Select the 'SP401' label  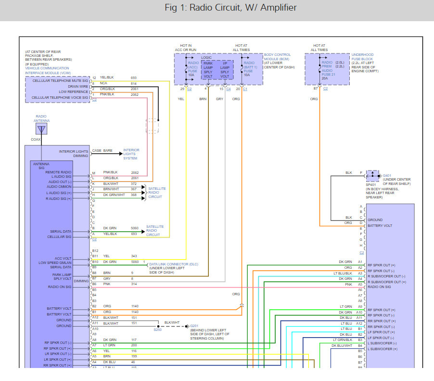pos(370,185)
